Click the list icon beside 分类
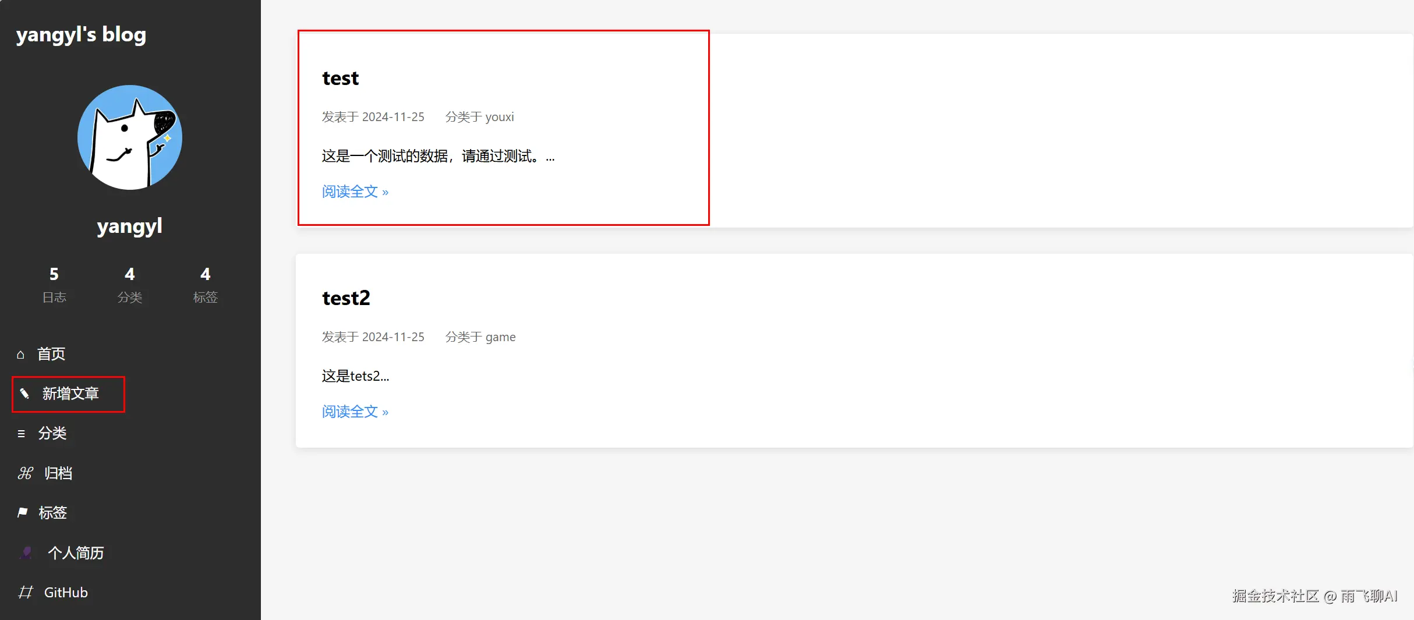The image size is (1414, 620). (22, 434)
